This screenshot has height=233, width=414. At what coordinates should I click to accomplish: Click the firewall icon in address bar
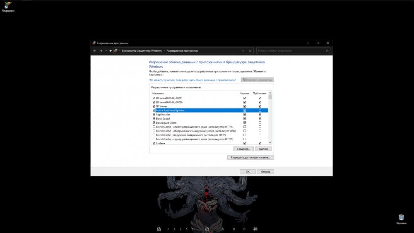116,51
